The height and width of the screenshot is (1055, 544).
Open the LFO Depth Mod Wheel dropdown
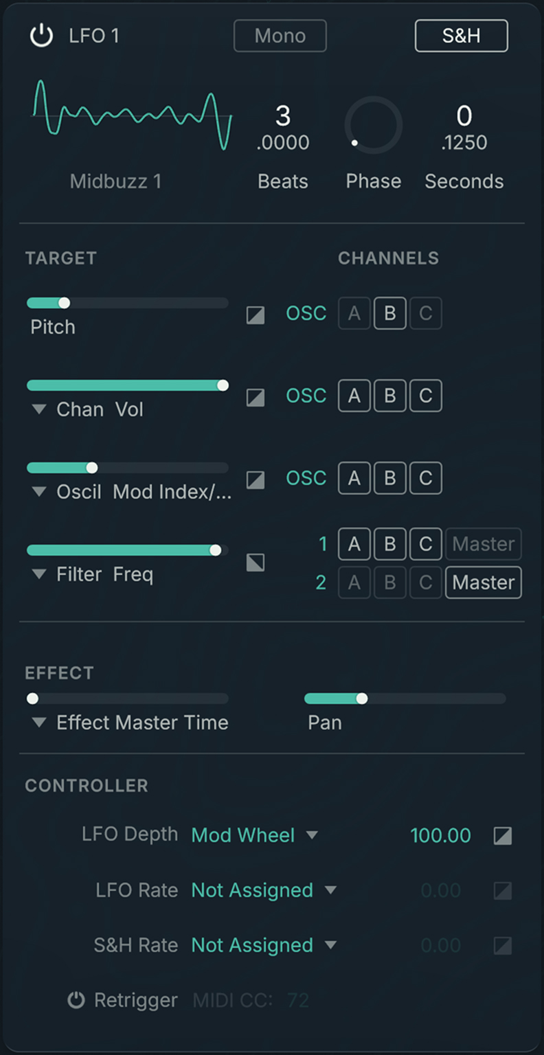pos(312,835)
